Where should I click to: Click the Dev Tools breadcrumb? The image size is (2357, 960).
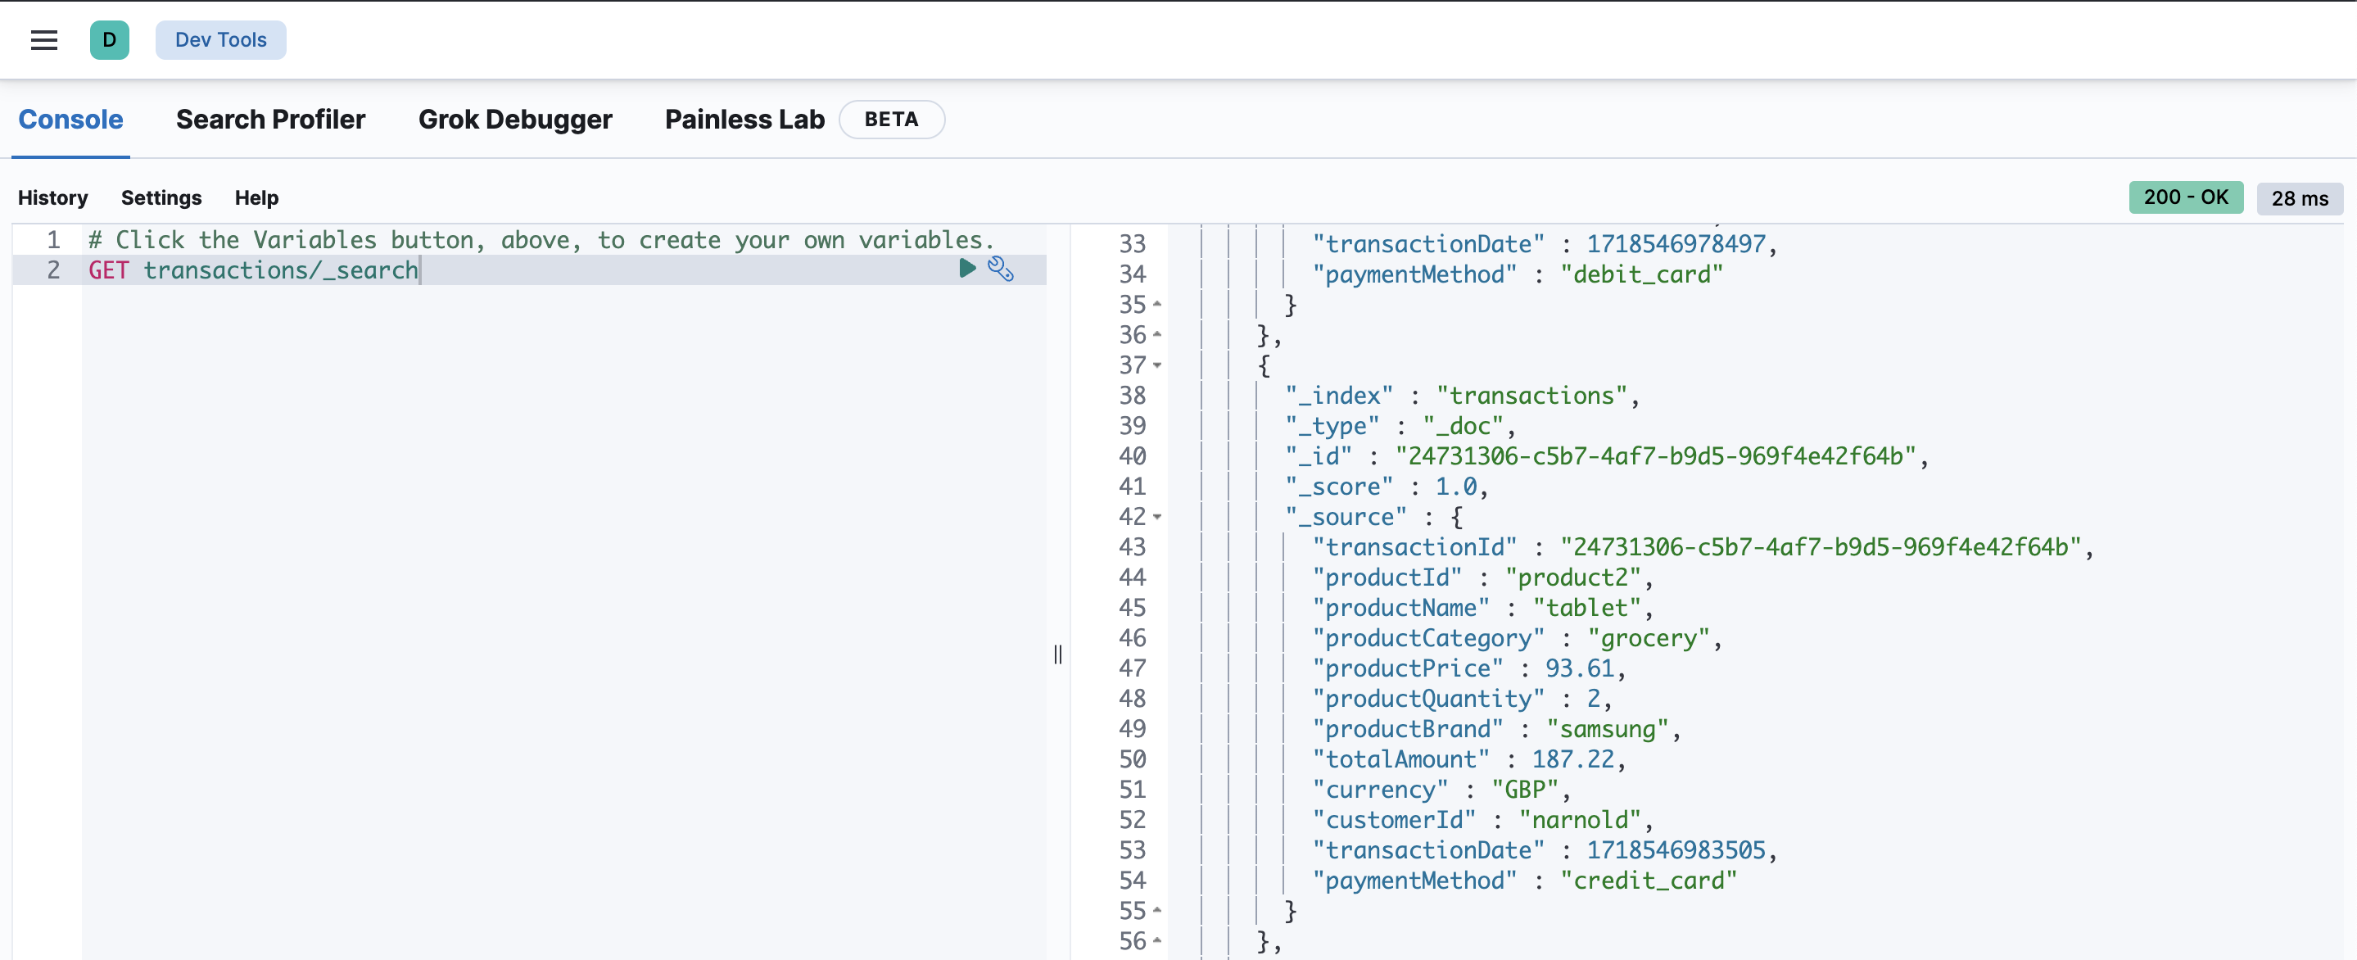click(x=220, y=40)
